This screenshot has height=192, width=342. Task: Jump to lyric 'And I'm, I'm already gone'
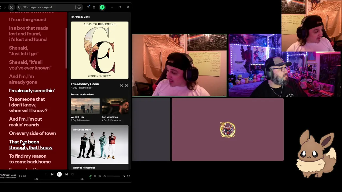click(x=23, y=79)
